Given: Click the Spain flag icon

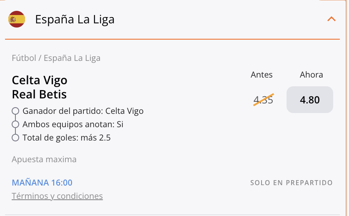Looking at the screenshot, I should 17,19.
